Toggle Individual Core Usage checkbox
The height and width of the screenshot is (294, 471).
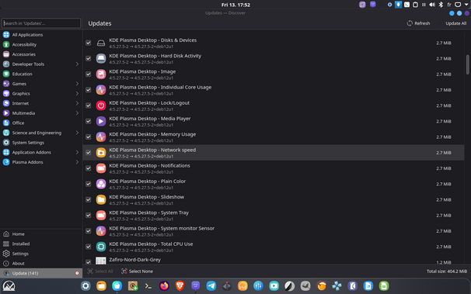point(89,90)
